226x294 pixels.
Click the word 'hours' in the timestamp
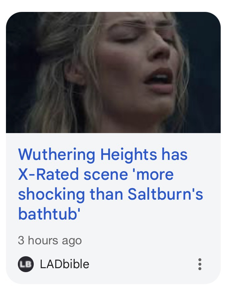click(x=43, y=240)
